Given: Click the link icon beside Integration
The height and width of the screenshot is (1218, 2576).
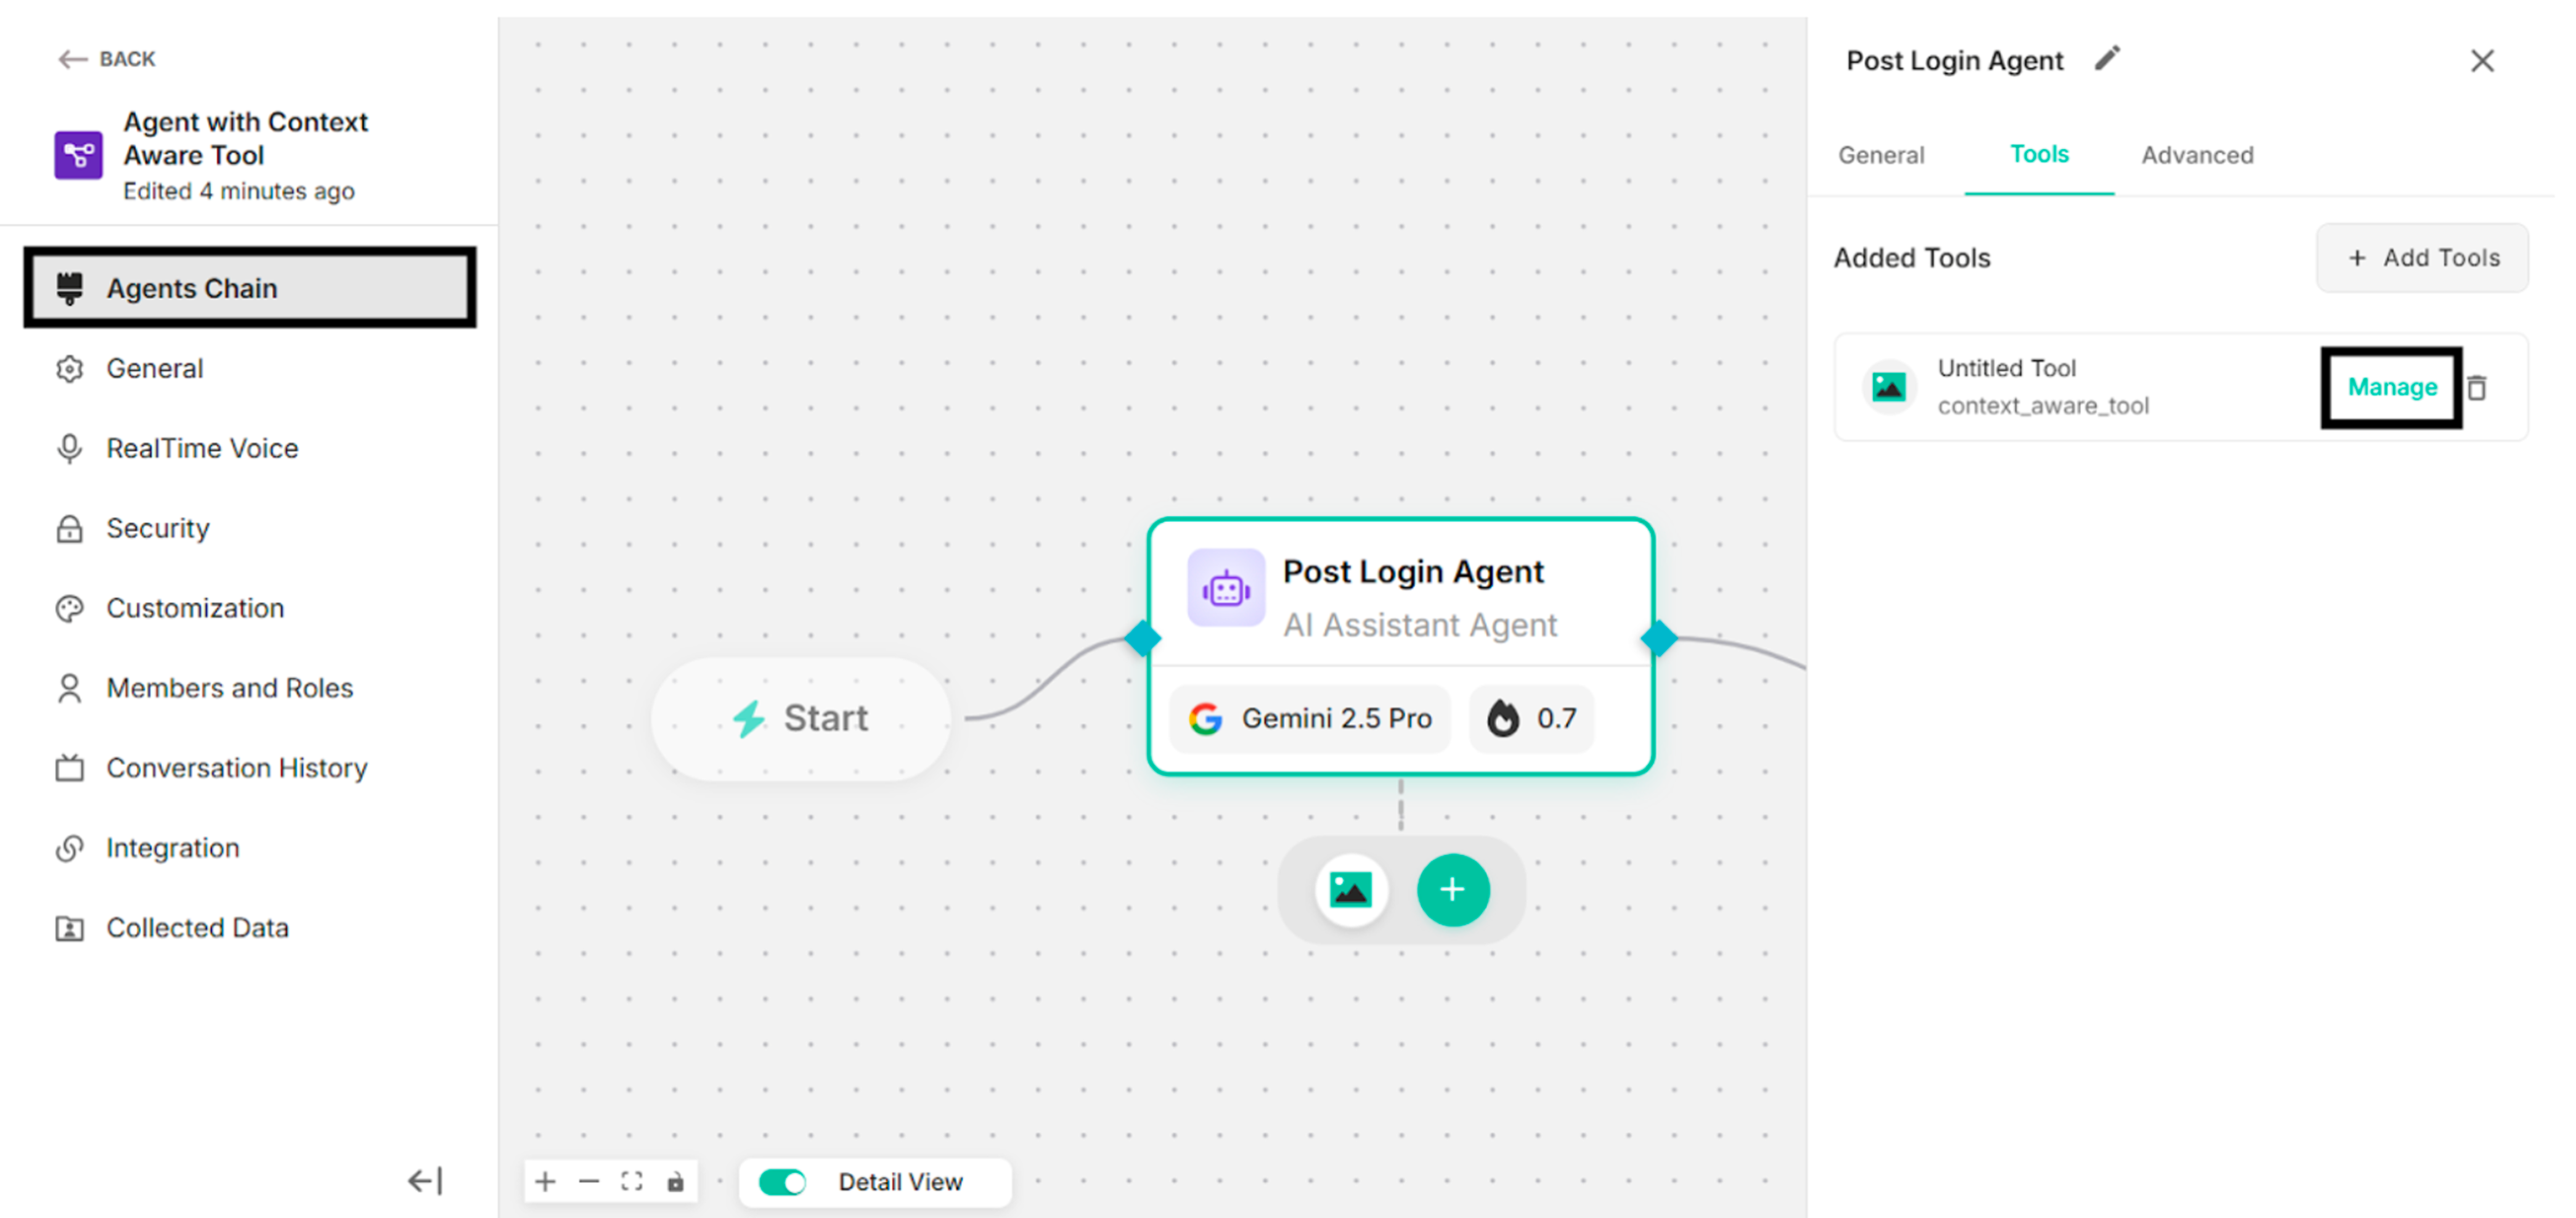Looking at the screenshot, I should click(x=69, y=848).
